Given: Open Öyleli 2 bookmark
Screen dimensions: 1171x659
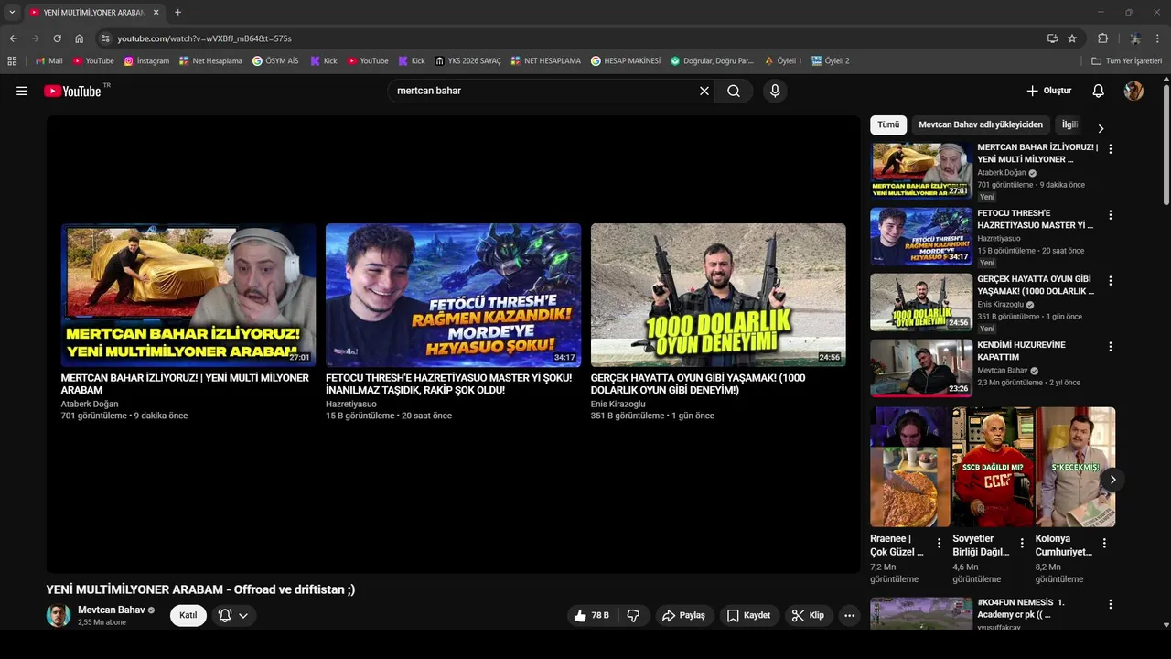Looking at the screenshot, I should (x=831, y=60).
